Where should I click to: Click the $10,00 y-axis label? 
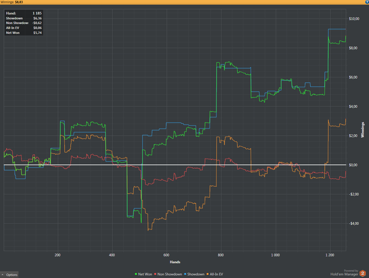click(x=354, y=19)
